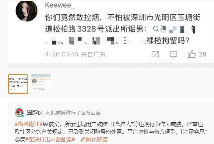
Task: Click the chain icon beside 网页链接
Action: 82,139
